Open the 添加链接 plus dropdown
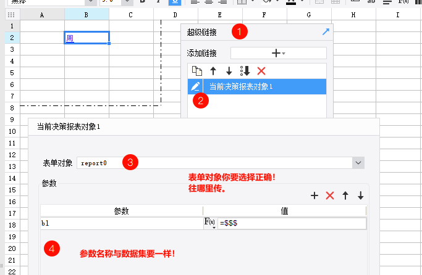422x275 pixels. pyautogui.click(x=278, y=53)
